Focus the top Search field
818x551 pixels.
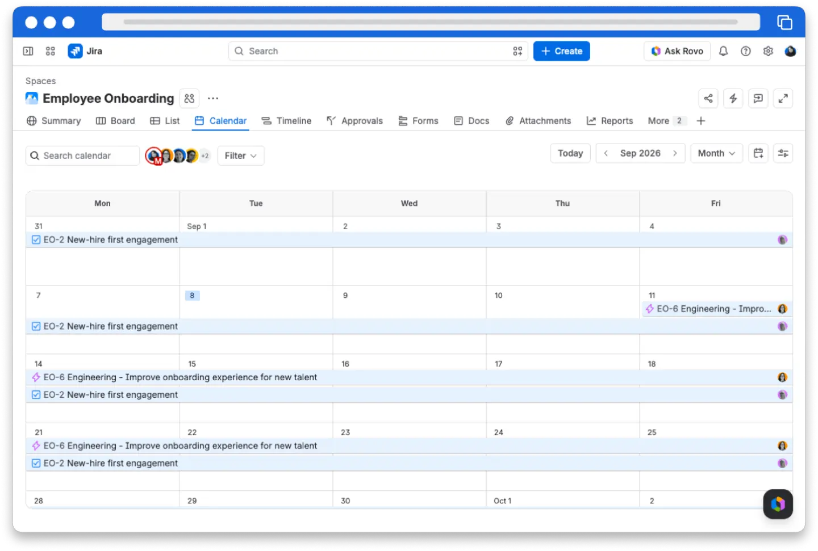(x=378, y=51)
